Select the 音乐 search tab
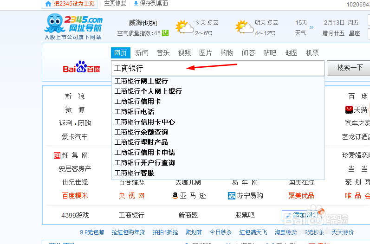Viewport: 370px width, 244px height. point(163,52)
